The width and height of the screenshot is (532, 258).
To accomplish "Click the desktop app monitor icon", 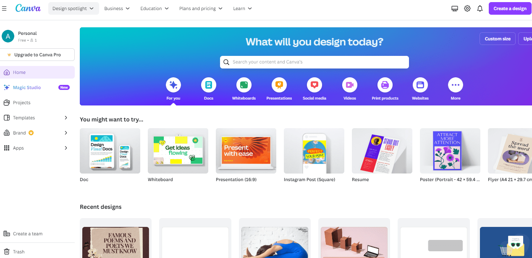I will tap(454, 8).
